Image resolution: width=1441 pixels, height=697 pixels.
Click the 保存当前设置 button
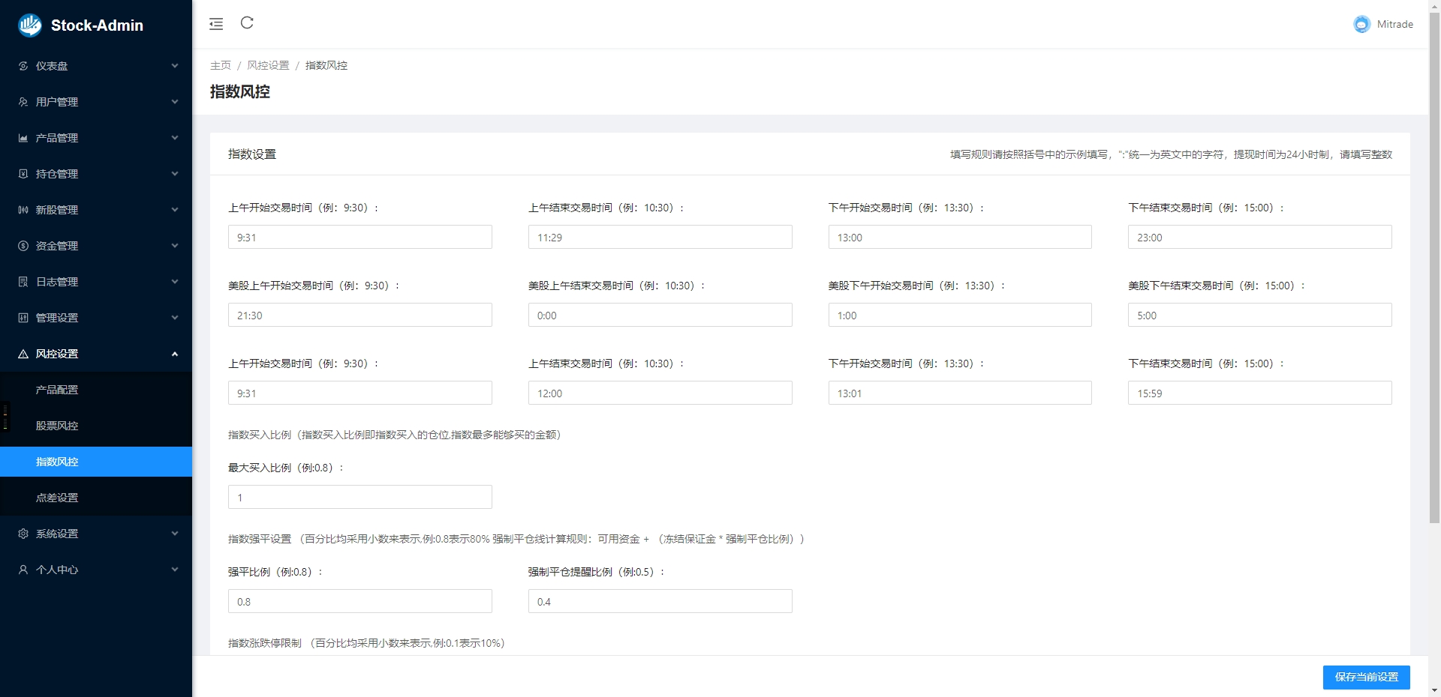pyautogui.click(x=1366, y=677)
